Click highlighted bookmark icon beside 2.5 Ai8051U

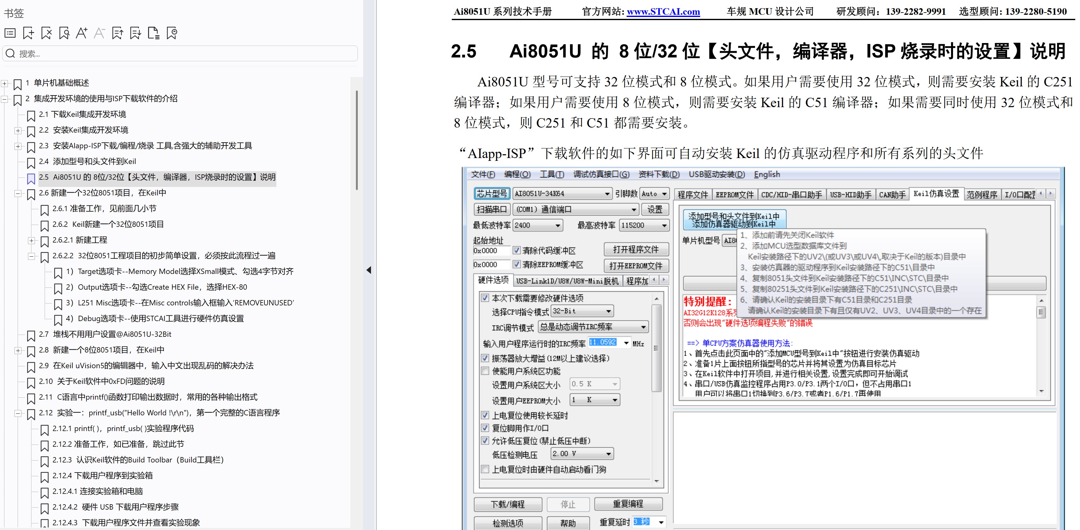point(31,179)
